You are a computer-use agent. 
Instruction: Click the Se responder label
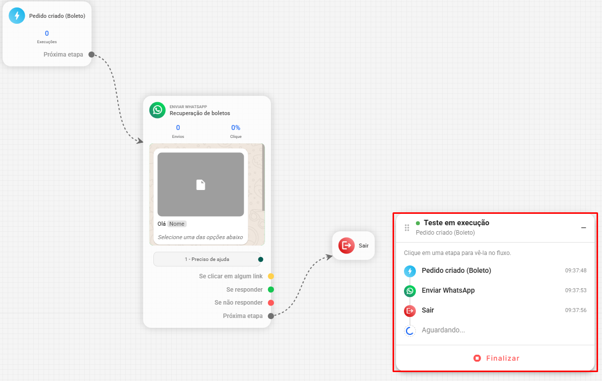tap(245, 290)
